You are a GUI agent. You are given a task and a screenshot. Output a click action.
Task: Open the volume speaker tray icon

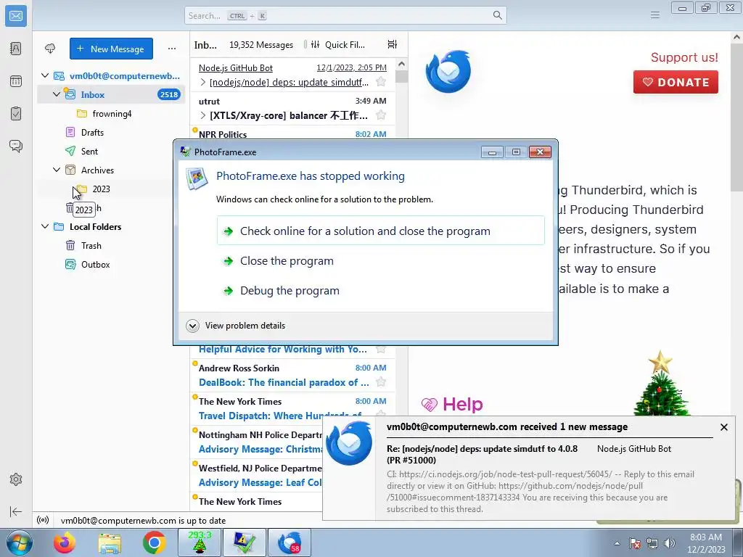(x=669, y=543)
